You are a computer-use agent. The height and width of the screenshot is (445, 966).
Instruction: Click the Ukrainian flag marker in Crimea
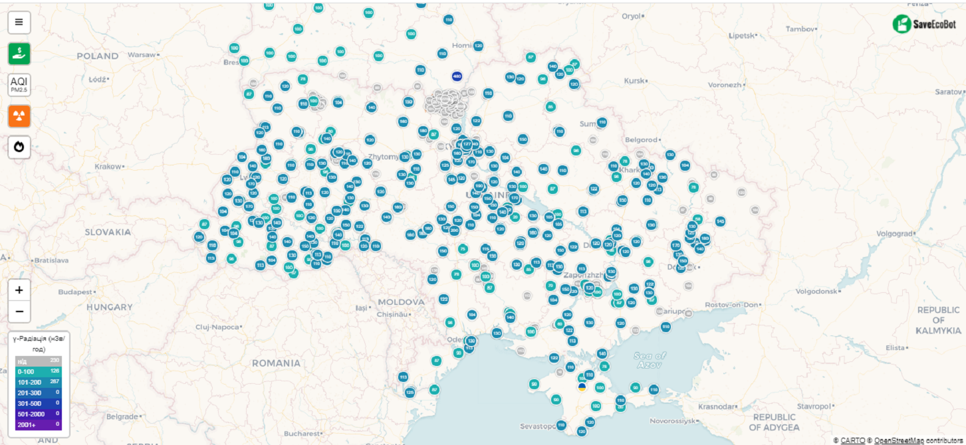(582, 387)
